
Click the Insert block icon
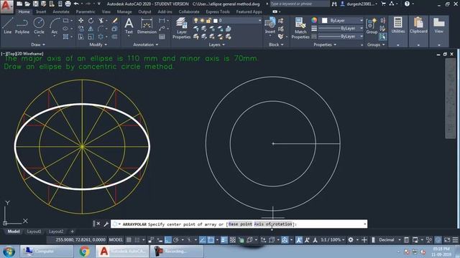270,26
